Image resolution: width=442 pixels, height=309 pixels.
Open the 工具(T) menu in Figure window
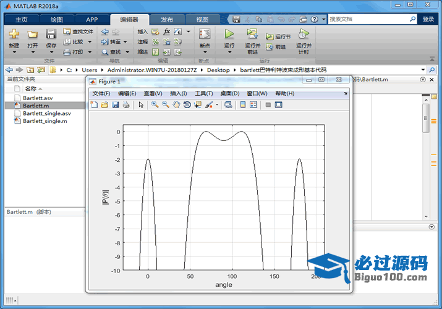coord(204,93)
